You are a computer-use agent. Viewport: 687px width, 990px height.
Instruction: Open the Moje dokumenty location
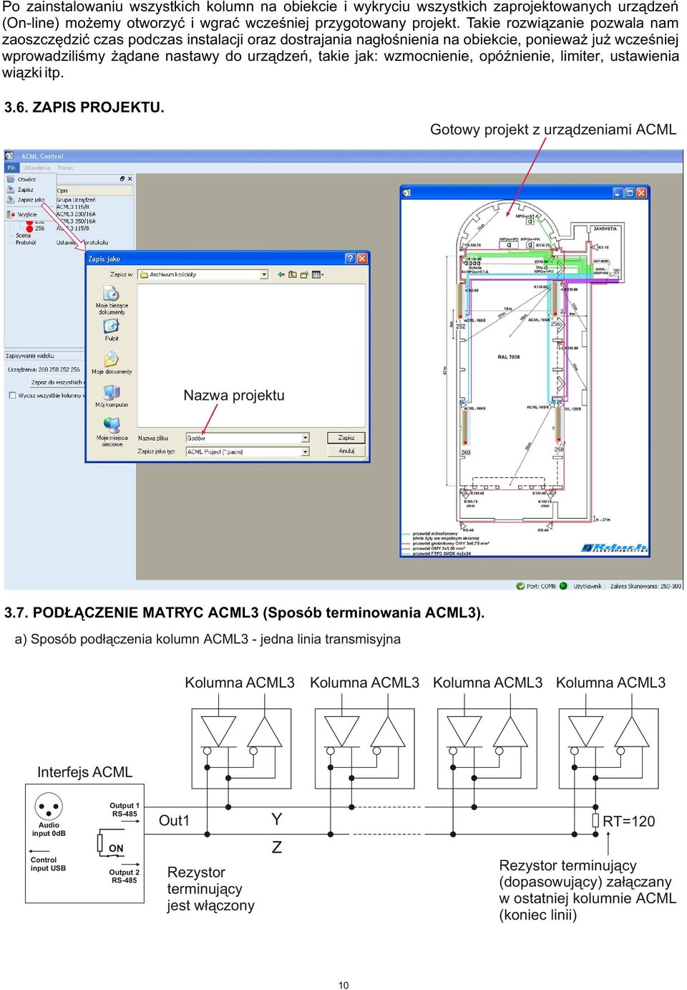112,364
